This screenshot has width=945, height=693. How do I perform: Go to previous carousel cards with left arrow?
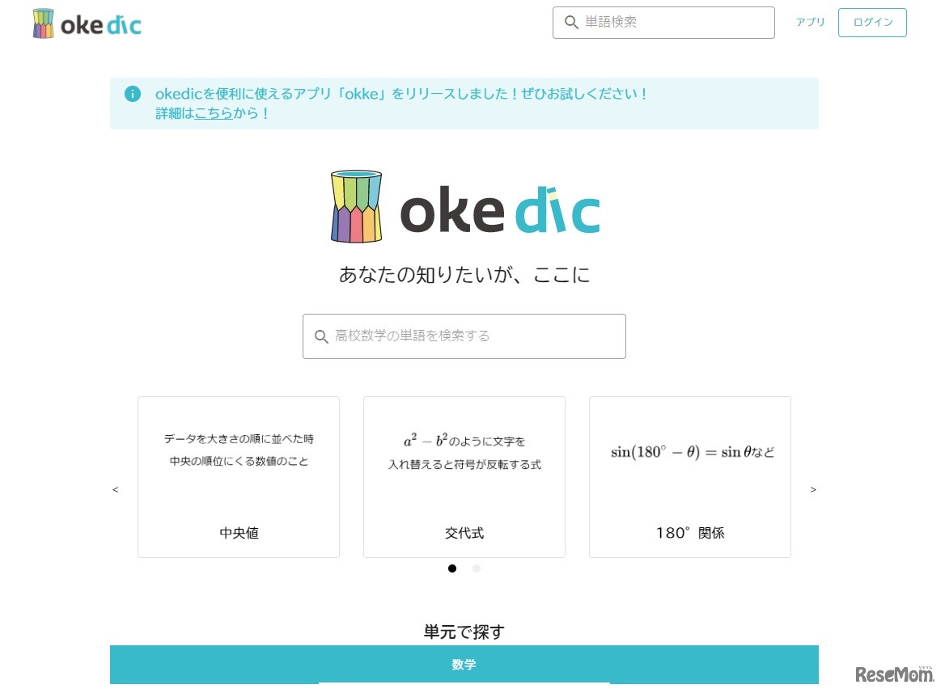(x=115, y=489)
